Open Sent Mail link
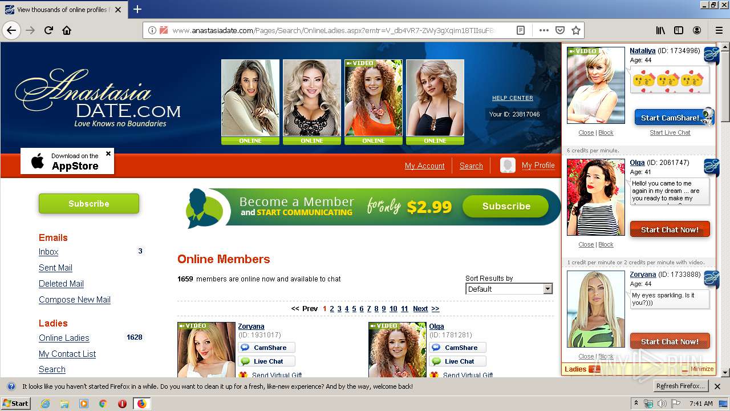The width and height of the screenshot is (730, 411). (55, 268)
